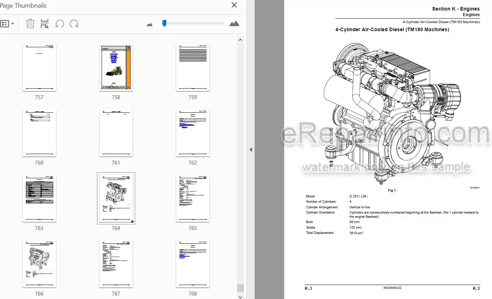Close the Page Thumbnails panel
Image resolution: width=492 pixels, height=299 pixels.
[x=234, y=5]
